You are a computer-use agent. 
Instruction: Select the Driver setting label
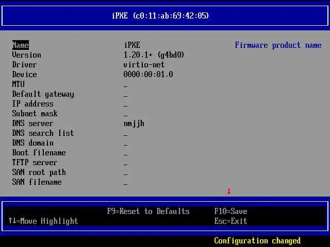pos(24,65)
